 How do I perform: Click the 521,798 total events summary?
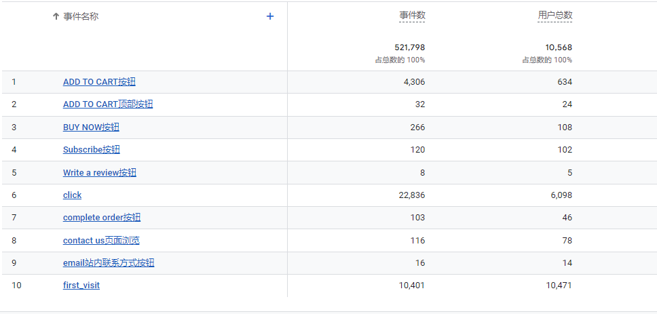click(x=410, y=47)
